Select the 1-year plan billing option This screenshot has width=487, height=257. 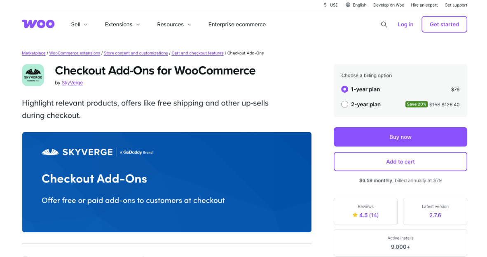pyautogui.click(x=344, y=89)
